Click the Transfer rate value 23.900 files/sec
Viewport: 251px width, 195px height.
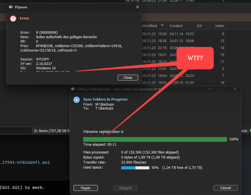(134, 162)
